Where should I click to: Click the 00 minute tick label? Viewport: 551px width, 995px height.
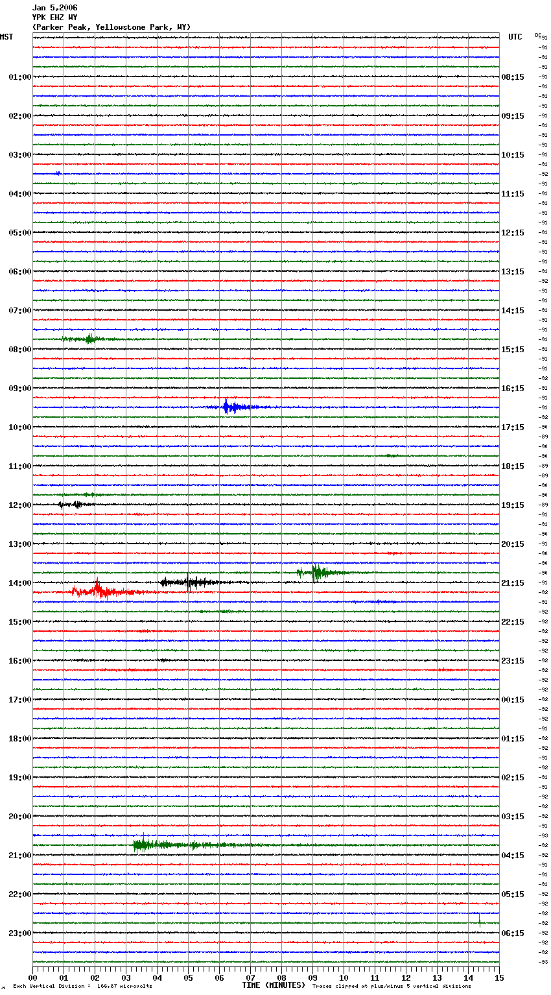pyautogui.click(x=32, y=977)
